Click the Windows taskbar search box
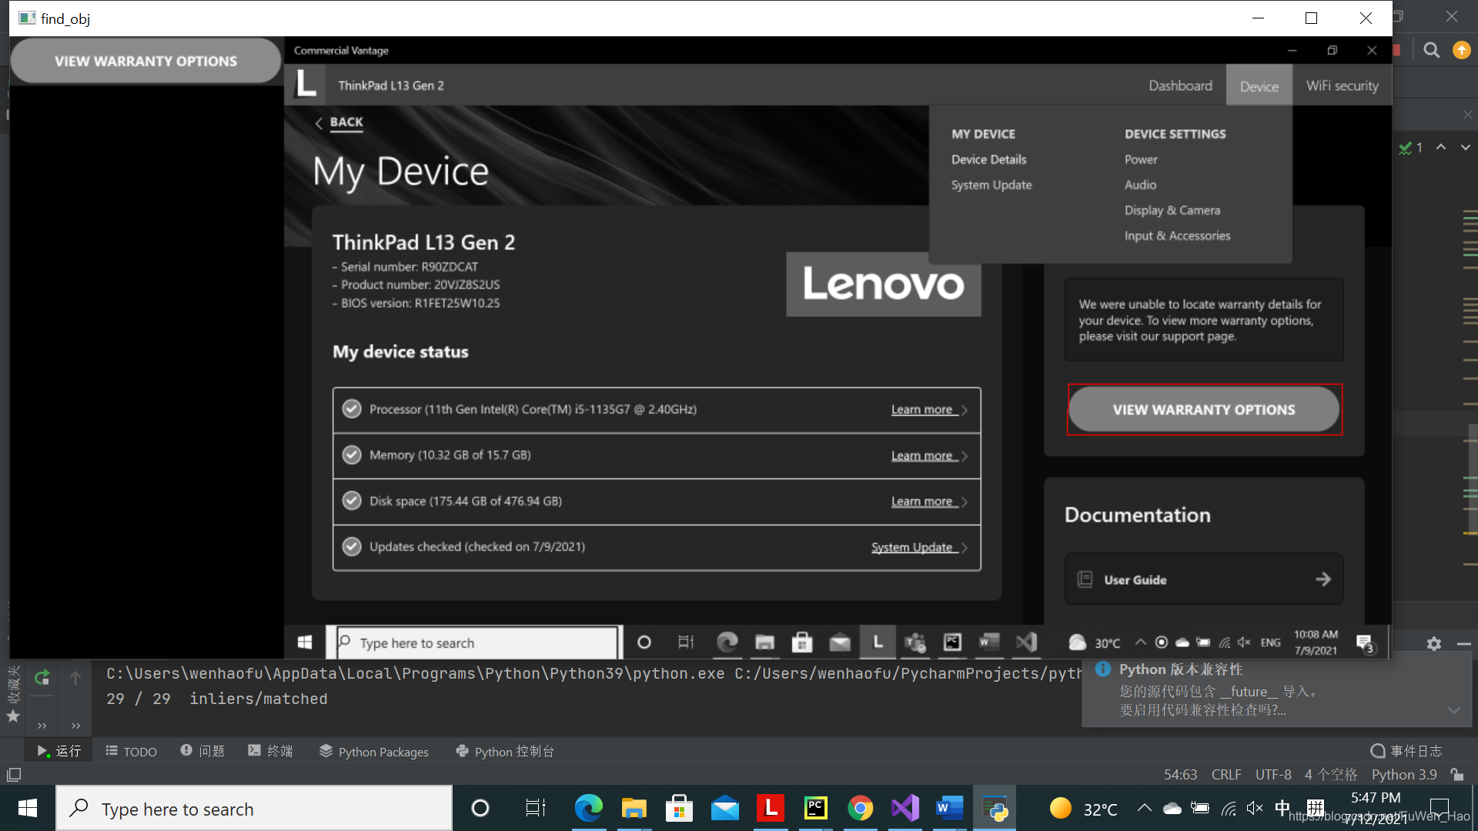Viewport: 1478px width, 831px height. (x=254, y=808)
